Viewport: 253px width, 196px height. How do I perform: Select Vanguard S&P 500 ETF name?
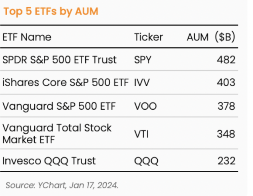[x=59, y=106]
